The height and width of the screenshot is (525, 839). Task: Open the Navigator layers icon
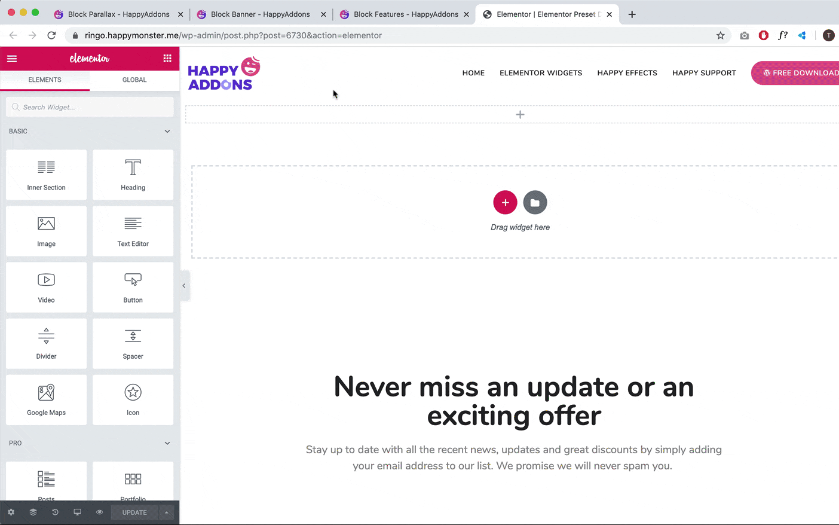33,512
